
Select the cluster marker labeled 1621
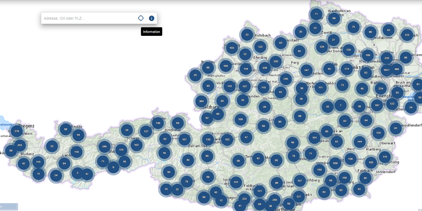[x=387, y=70]
